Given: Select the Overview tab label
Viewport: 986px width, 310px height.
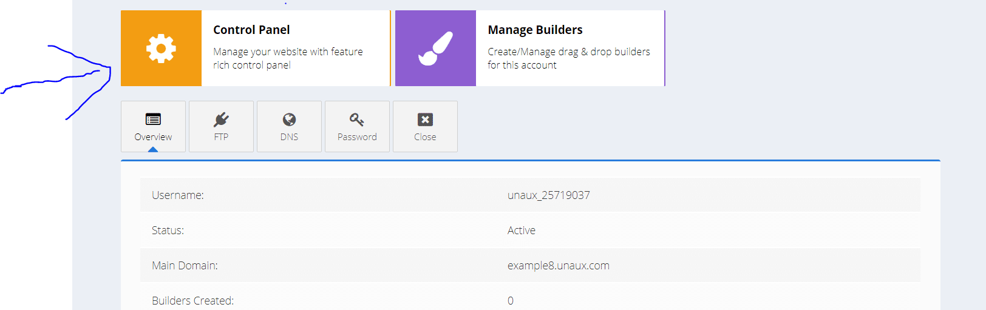Looking at the screenshot, I should click(x=153, y=137).
